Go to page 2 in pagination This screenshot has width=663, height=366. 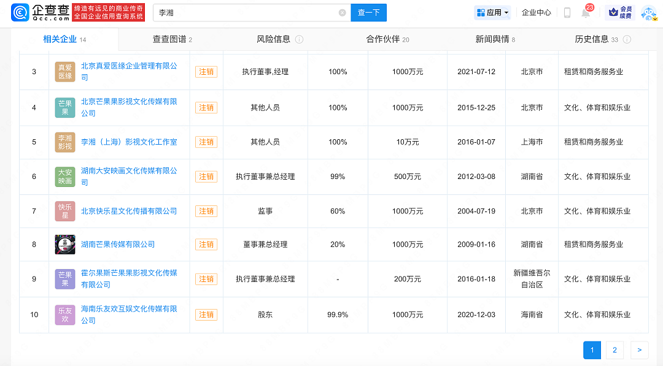[615, 349]
